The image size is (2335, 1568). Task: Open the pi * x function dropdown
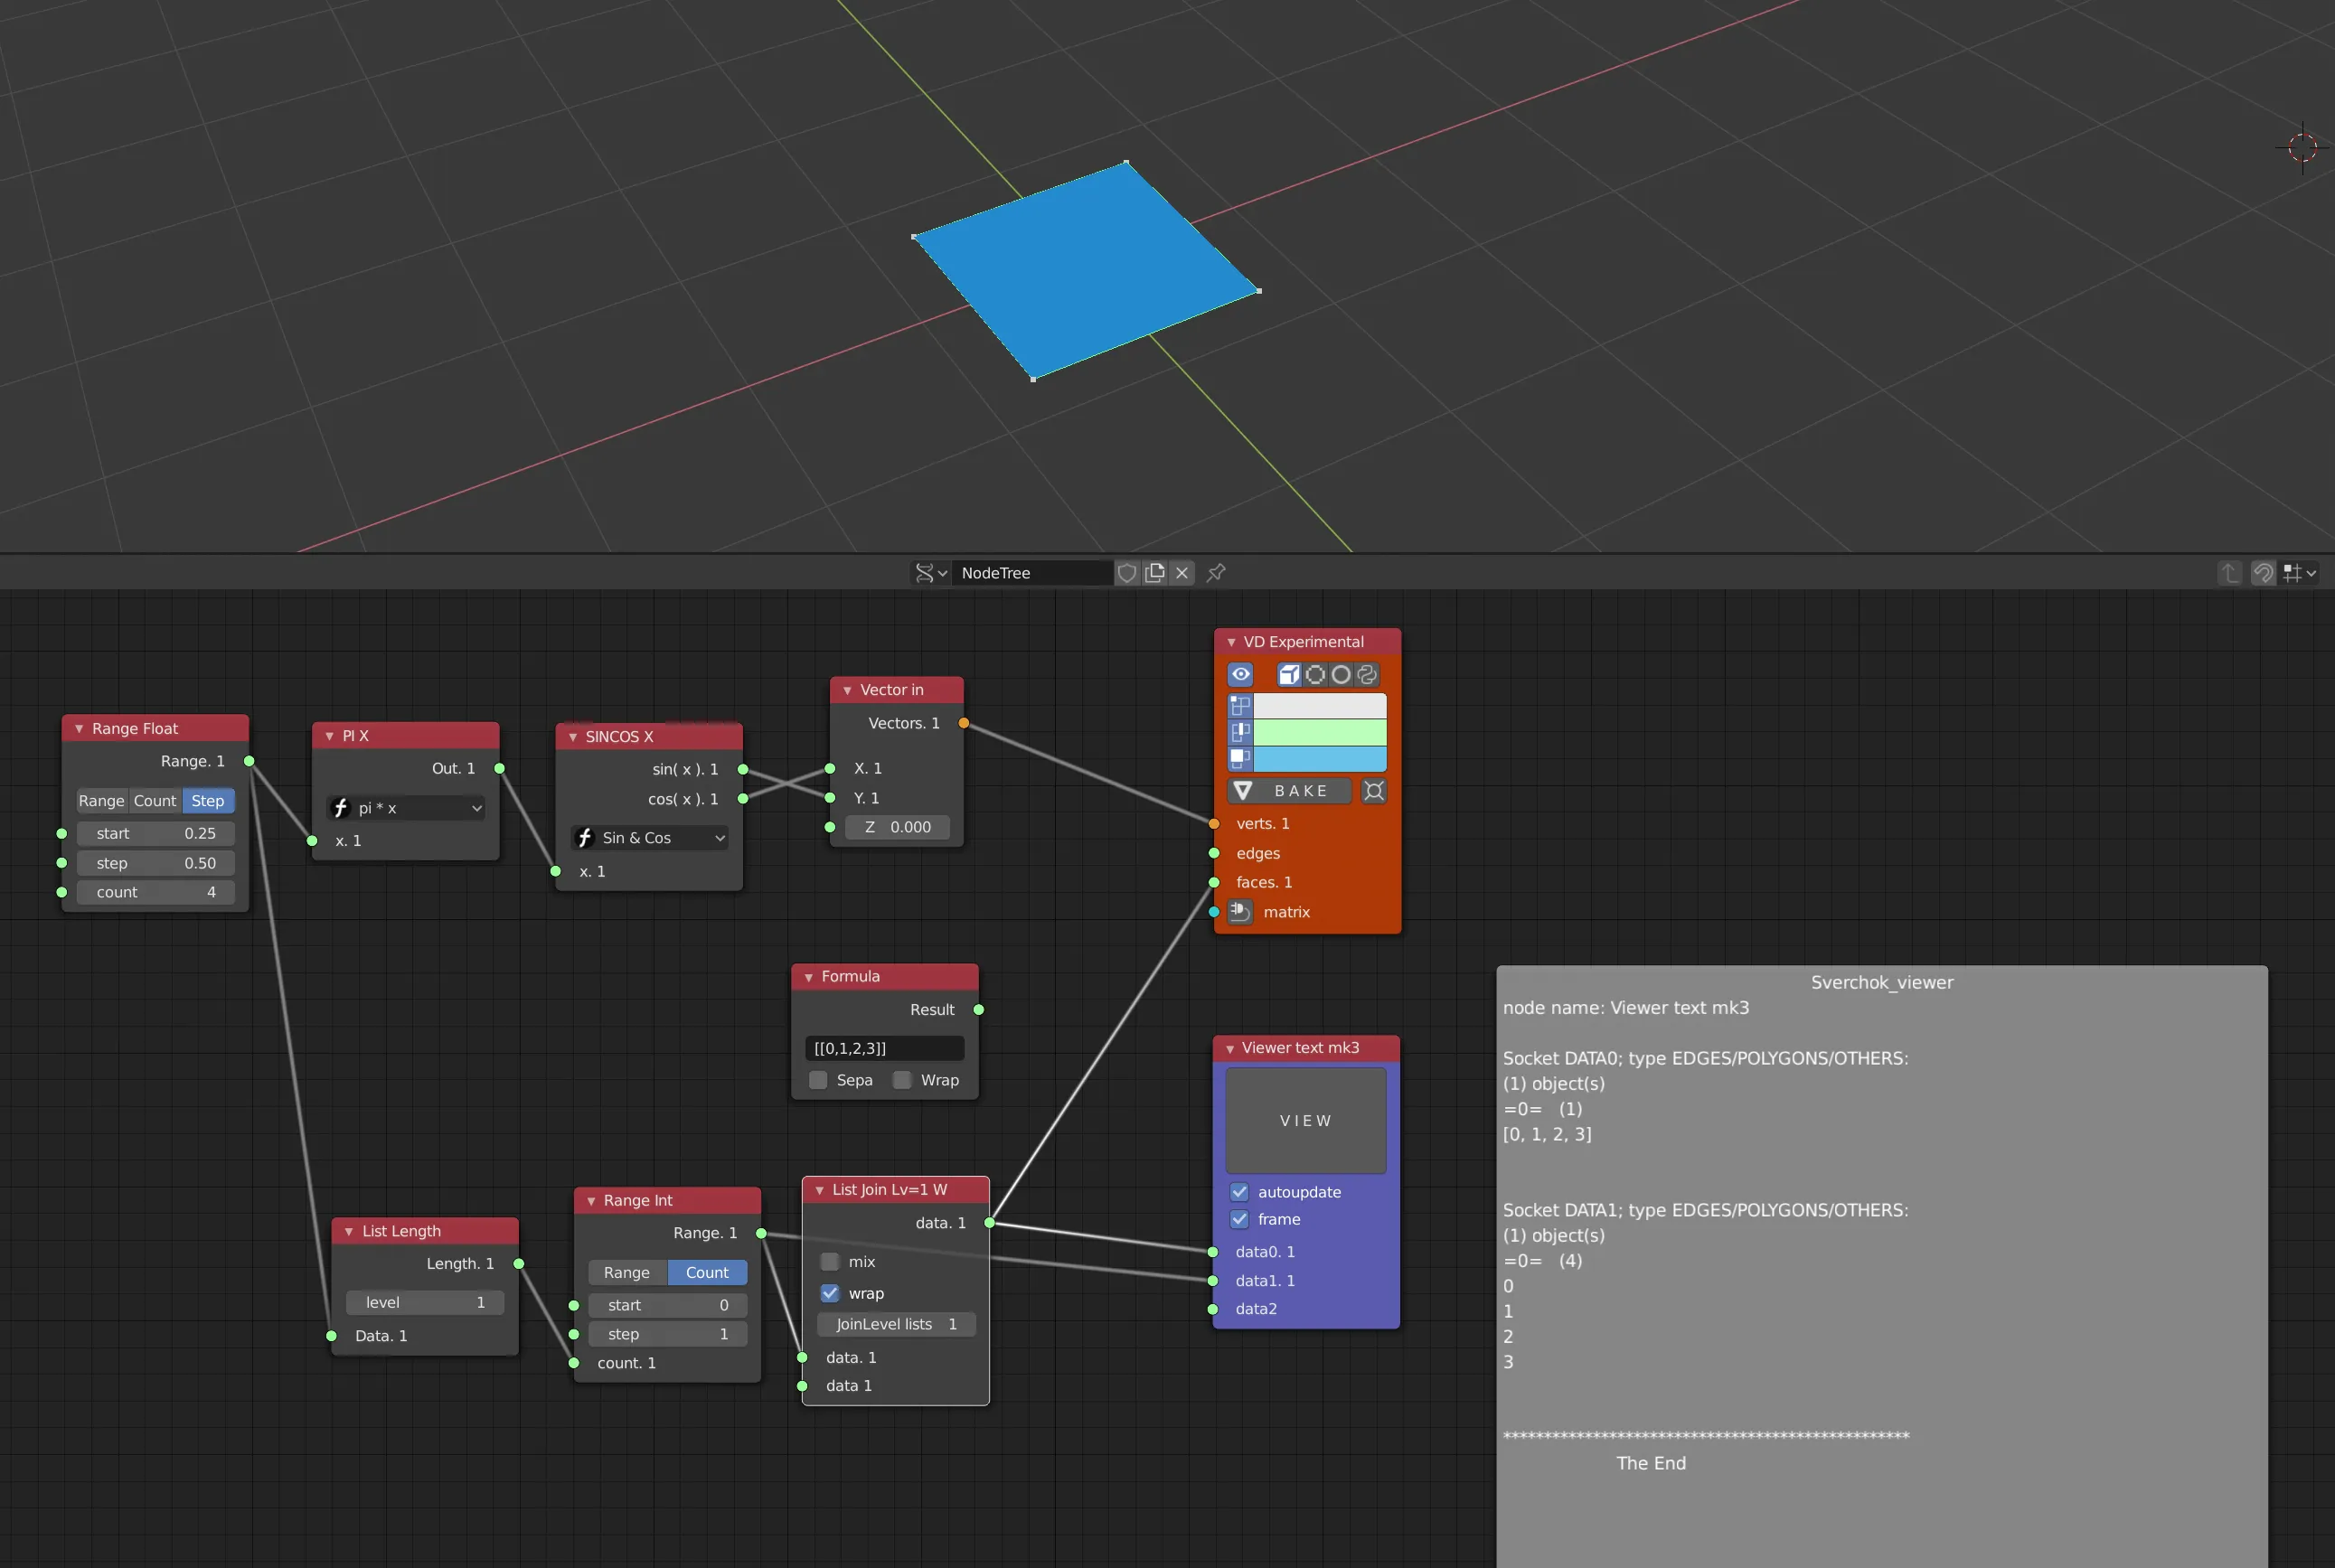pos(407,808)
